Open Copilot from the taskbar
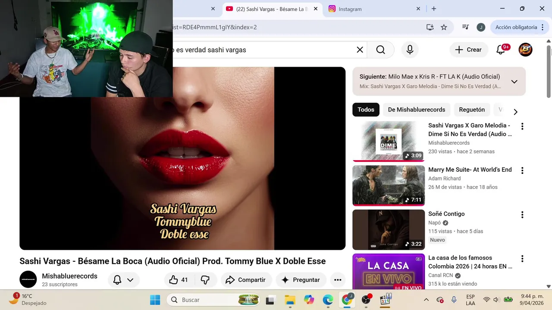 [x=309, y=300]
